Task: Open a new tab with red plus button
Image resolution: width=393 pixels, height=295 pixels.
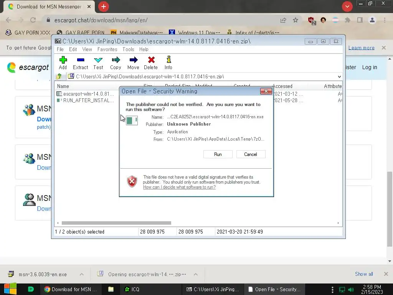Action: pos(104,6)
